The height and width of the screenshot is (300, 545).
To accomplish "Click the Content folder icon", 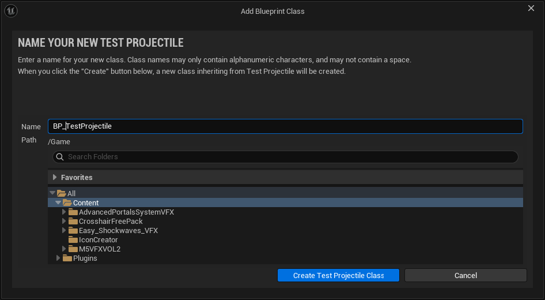I will point(67,203).
